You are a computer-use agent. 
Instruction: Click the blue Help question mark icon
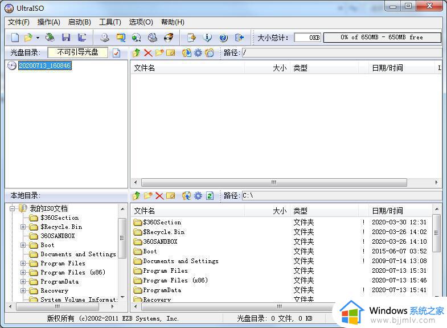point(223,38)
